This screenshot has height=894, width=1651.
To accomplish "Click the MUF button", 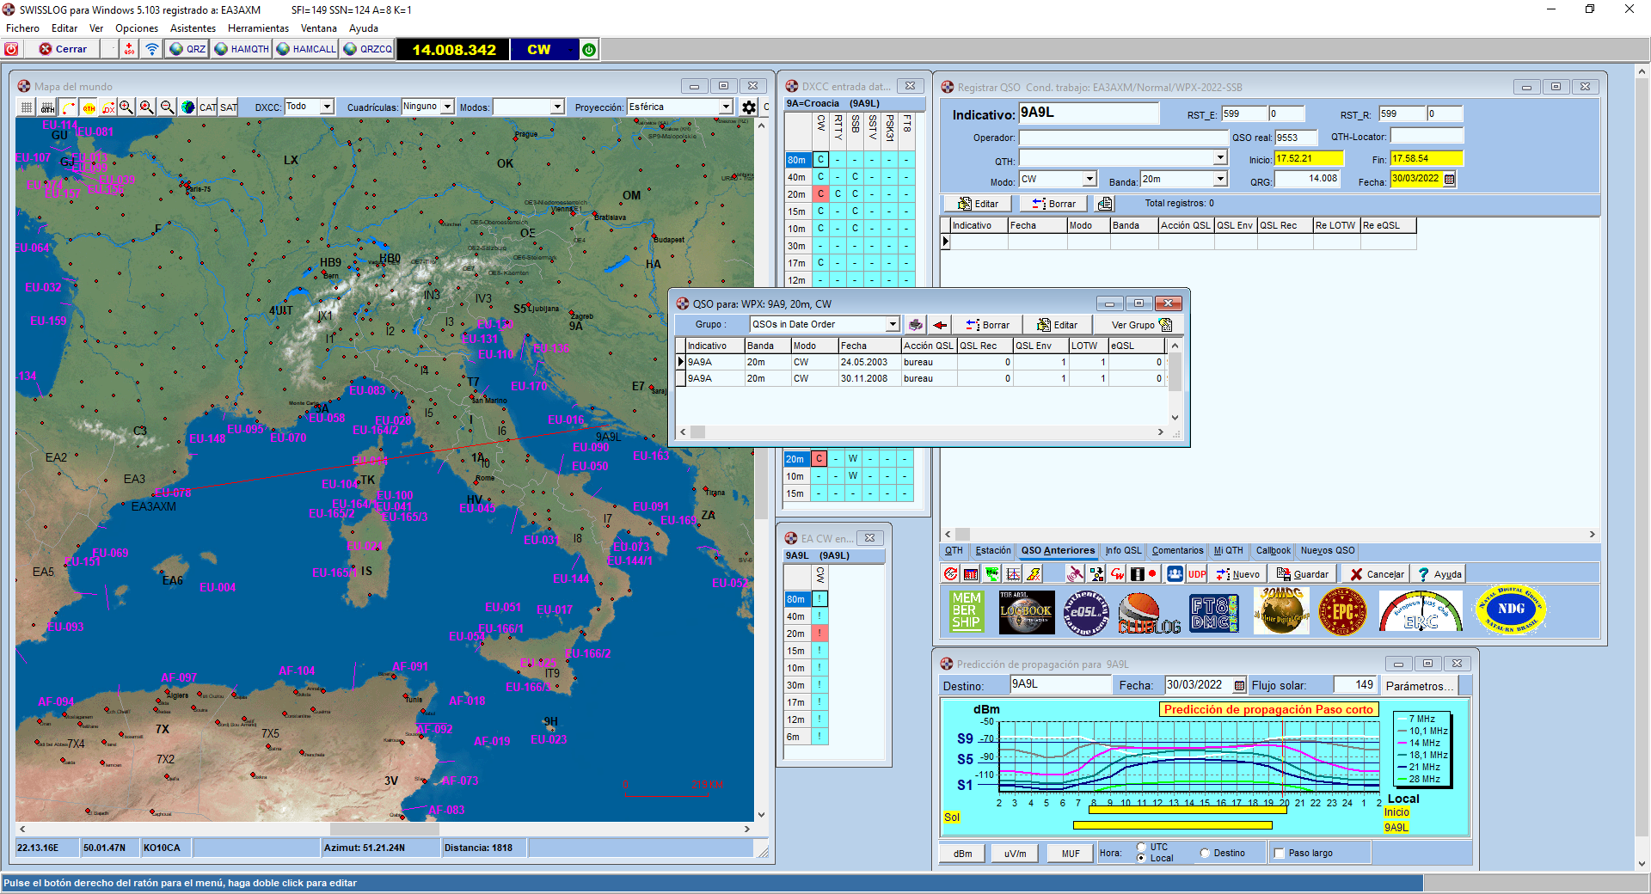I will (1070, 854).
